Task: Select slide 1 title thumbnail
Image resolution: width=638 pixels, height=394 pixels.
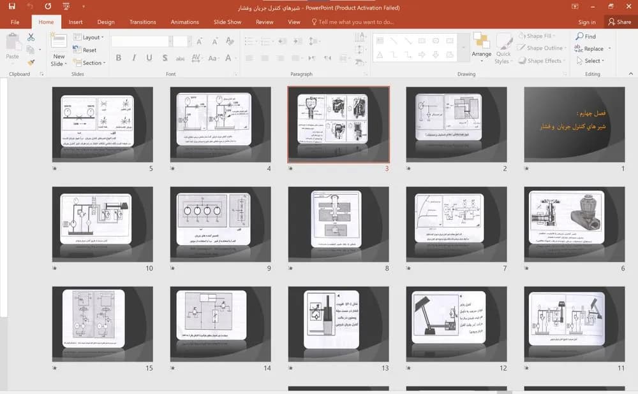Action: tap(574, 124)
